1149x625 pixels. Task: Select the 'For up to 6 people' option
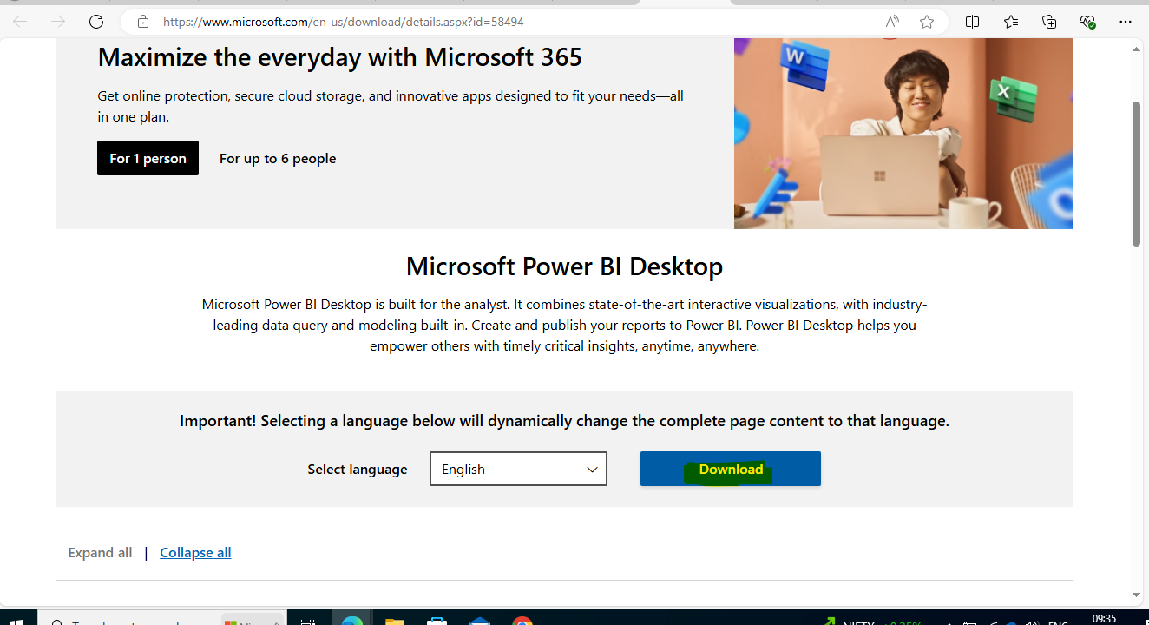pos(278,158)
